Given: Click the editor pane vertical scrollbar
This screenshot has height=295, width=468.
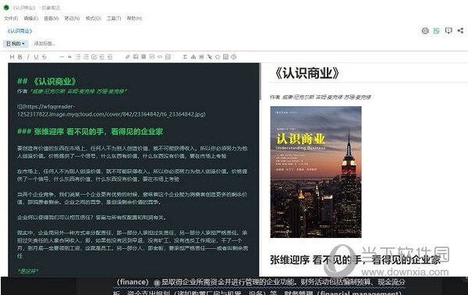Looking at the screenshot, I should [x=260, y=80].
